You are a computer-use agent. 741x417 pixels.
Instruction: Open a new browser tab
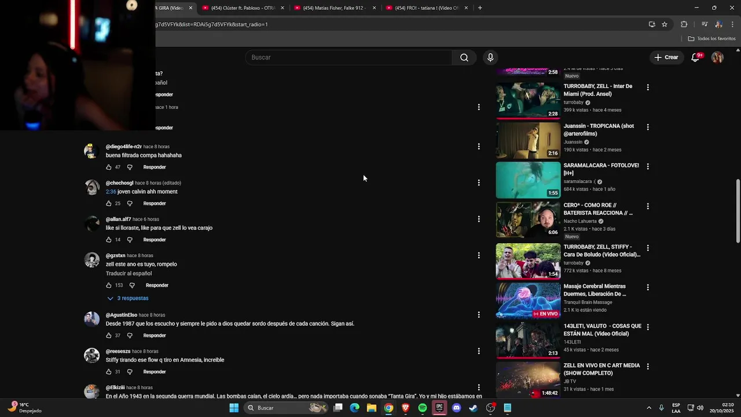pyautogui.click(x=480, y=8)
